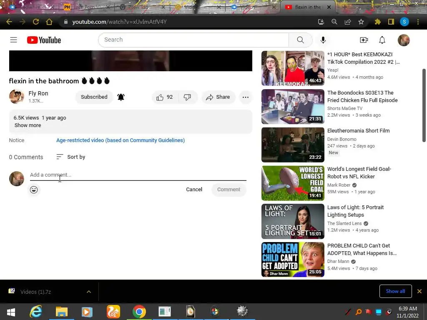This screenshot has height=320, width=427.
Task: Open the Videos (1).7z download item
Action: [36, 292]
